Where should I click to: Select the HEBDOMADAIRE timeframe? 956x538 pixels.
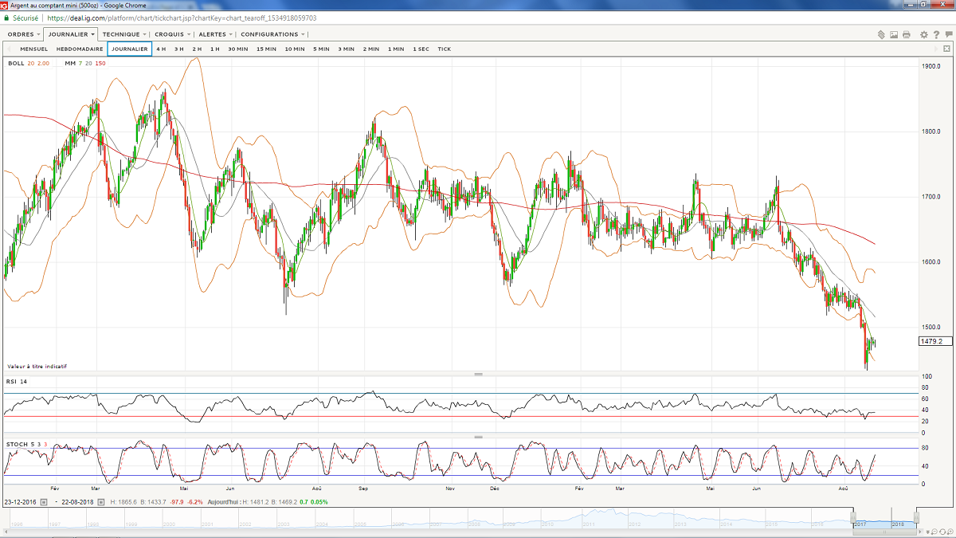point(80,49)
